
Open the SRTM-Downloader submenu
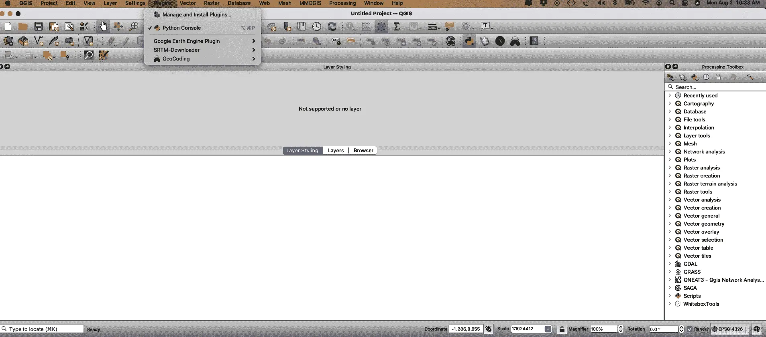pos(202,50)
